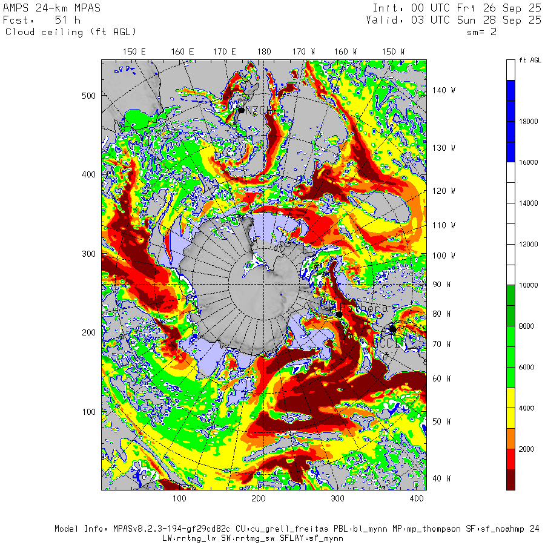
Task: Click the '100' left axis tick label
Action: 88,412
